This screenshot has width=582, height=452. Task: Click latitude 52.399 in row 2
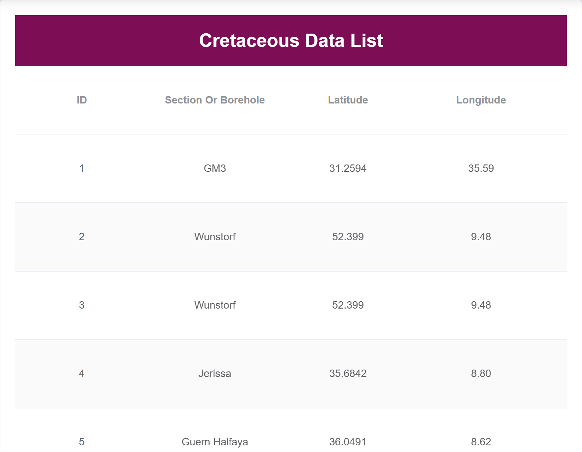tap(348, 237)
